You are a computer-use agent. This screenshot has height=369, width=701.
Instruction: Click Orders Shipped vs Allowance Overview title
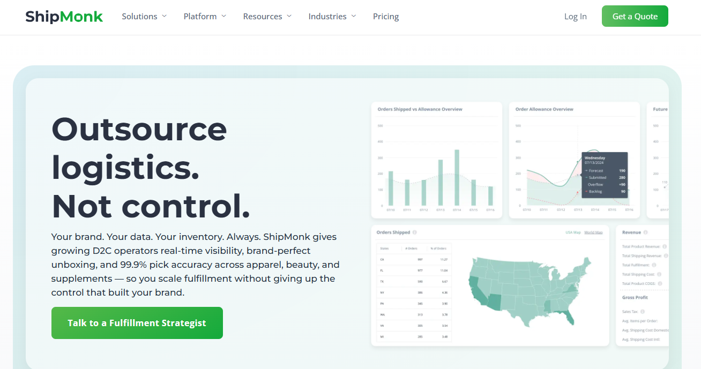(420, 109)
